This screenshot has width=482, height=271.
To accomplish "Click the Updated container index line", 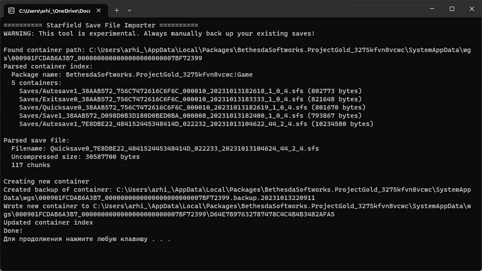I will (48, 222).
